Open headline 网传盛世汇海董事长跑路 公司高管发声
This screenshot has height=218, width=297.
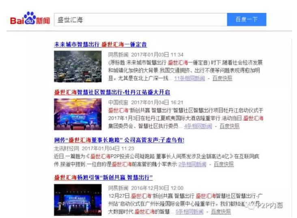tap(119, 140)
